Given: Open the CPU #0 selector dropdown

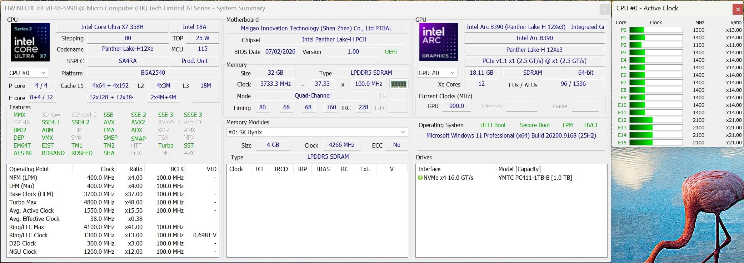Looking at the screenshot, I should click(x=28, y=73).
